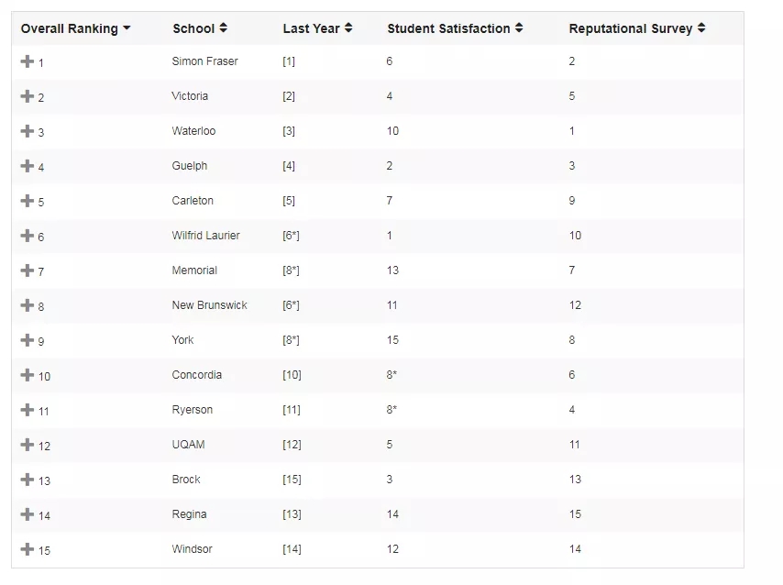Image resolution: width=783 pixels, height=585 pixels.
Task: Click the plus icon for New Brunswick
Action: [x=27, y=305]
